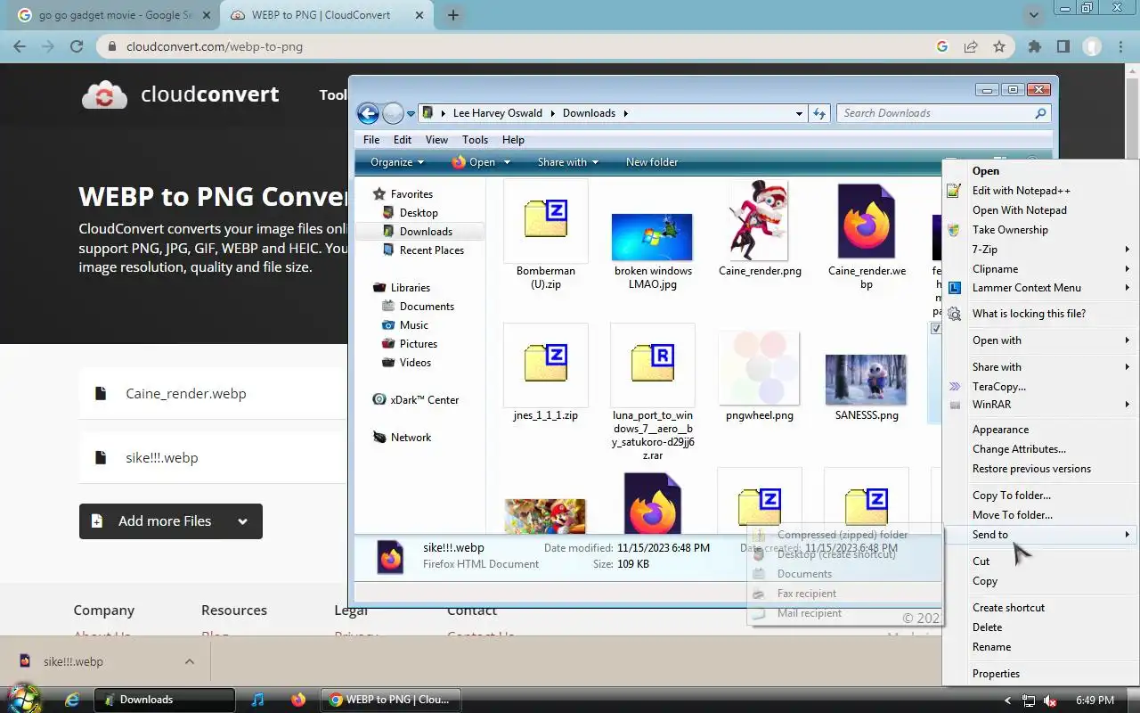Open recent pages dropdown beside forward arrow

[411, 114]
